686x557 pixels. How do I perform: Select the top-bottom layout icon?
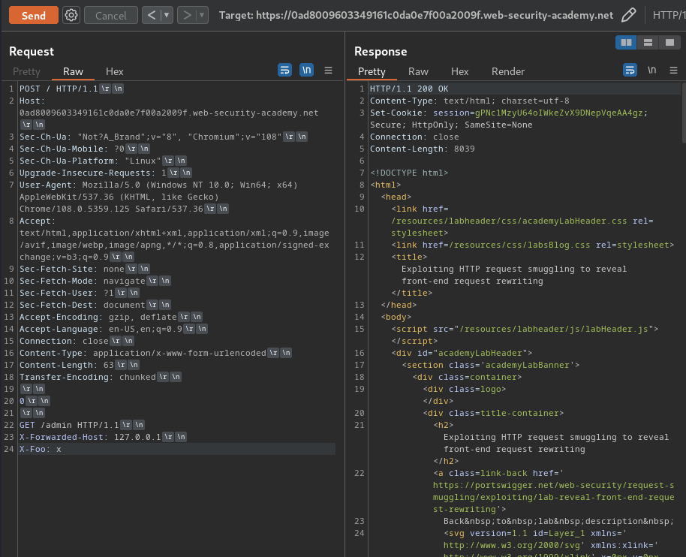648,43
